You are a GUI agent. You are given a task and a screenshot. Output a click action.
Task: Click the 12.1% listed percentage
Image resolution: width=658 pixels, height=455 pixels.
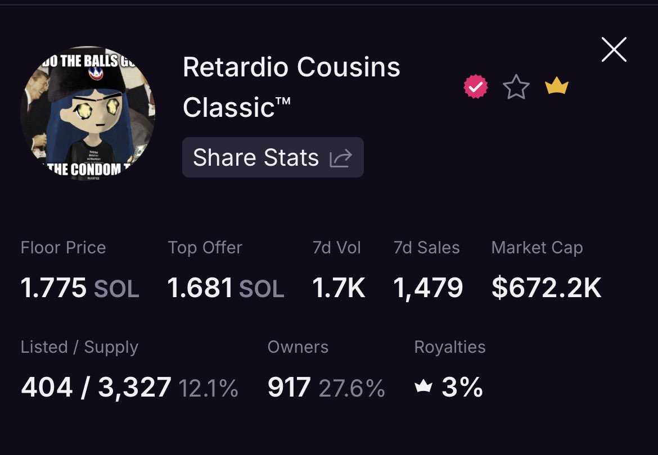(x=209, y=388)
